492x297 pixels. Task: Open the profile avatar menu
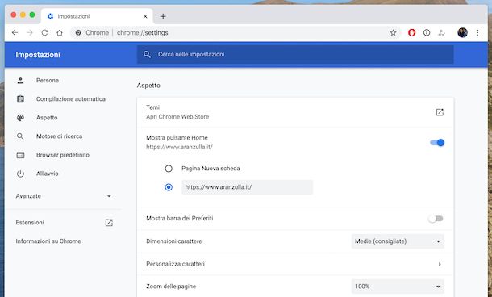[x=462, y=32]
